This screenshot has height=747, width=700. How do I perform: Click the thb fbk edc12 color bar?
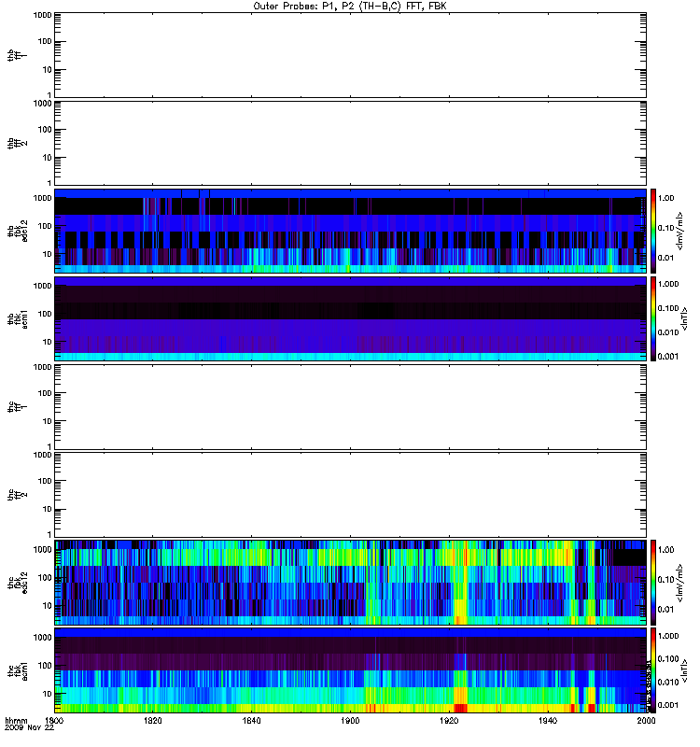coord(653,231)
